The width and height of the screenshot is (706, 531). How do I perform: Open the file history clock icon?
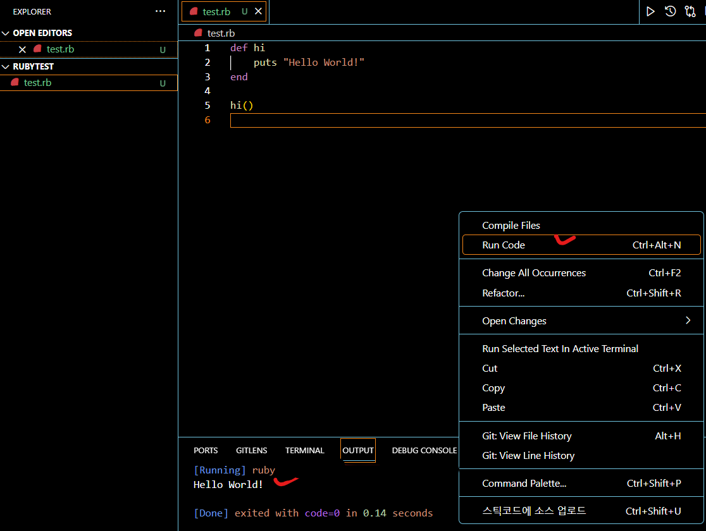[x=670, y=11]
